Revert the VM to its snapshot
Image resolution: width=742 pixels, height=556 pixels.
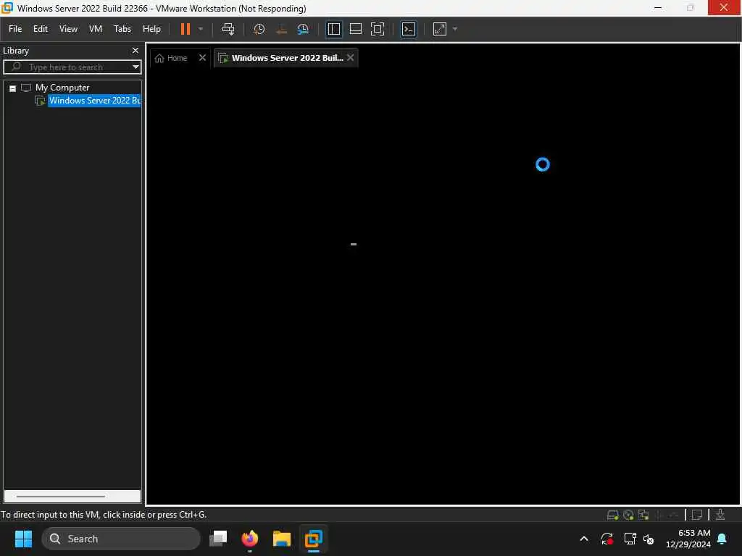[x=281, y=29]
